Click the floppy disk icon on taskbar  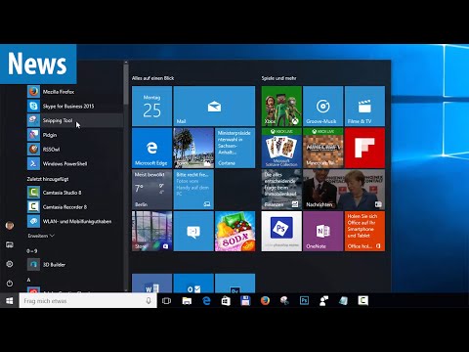245,300
